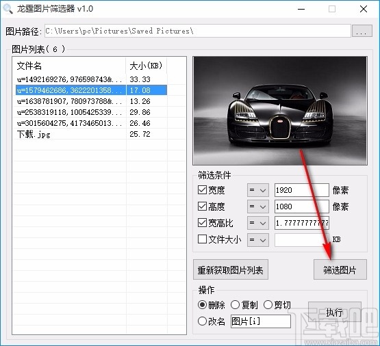Screen dimensions: 380x346
Task: Select file row u=3015604275,4173465013
Action: point(91,123)
